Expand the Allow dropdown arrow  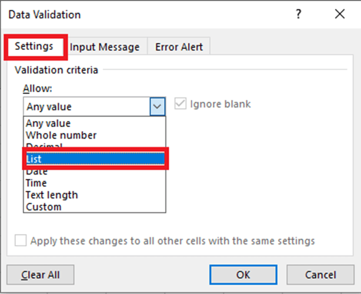[158, 106]
